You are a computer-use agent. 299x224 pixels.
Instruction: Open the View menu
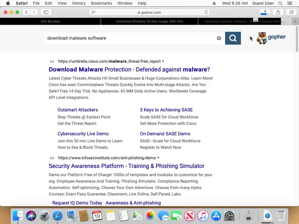click(62, 3)
